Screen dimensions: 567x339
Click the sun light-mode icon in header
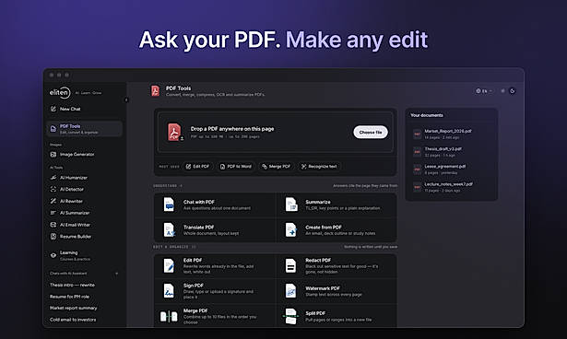point(502,91)
